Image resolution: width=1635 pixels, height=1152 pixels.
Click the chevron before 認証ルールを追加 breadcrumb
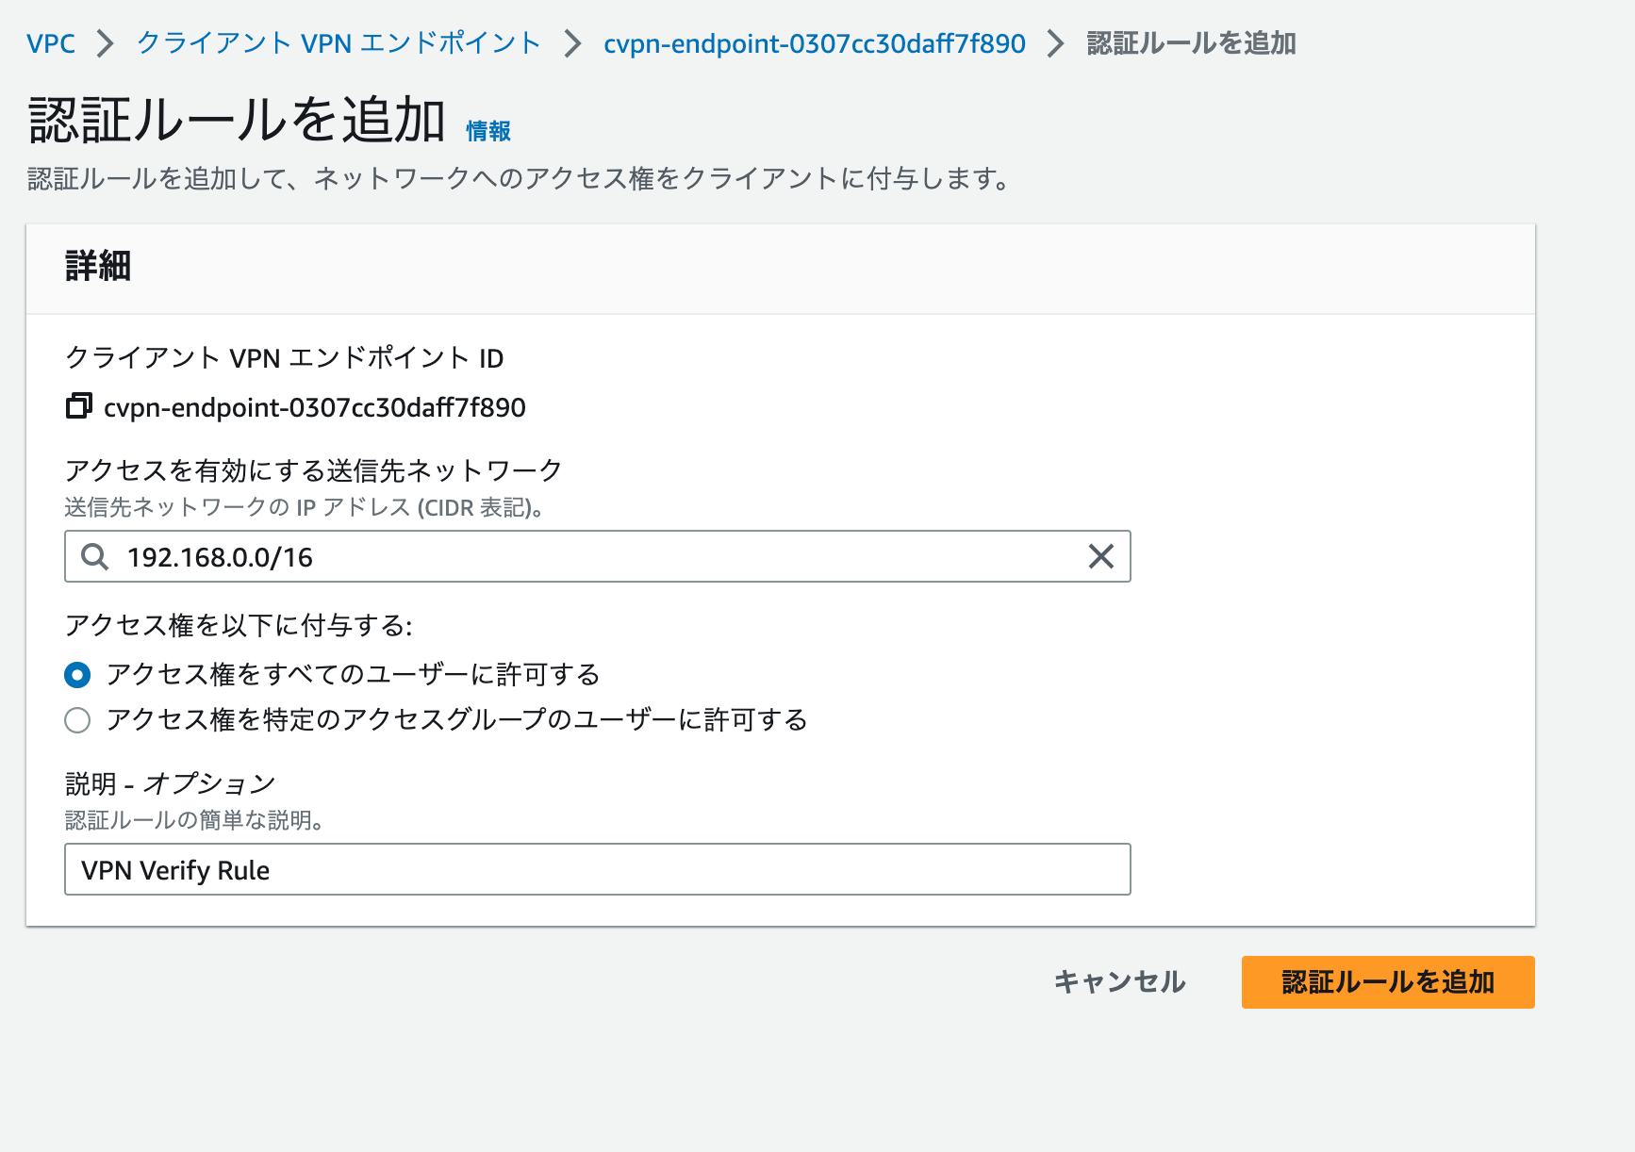(1055, 42)
